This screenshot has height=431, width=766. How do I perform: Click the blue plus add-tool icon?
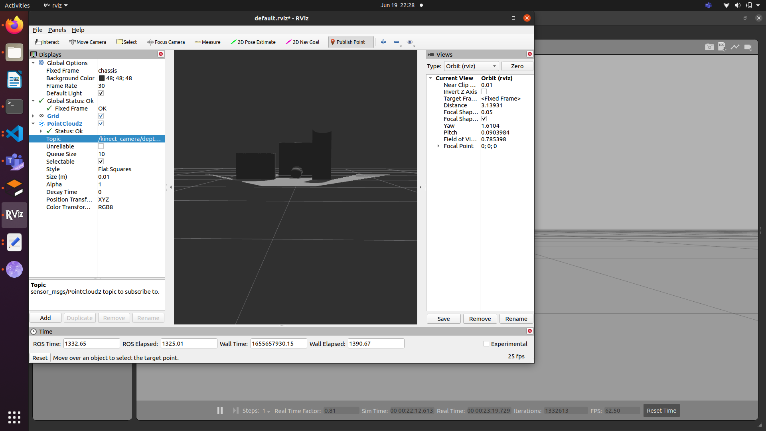[383, 42]
